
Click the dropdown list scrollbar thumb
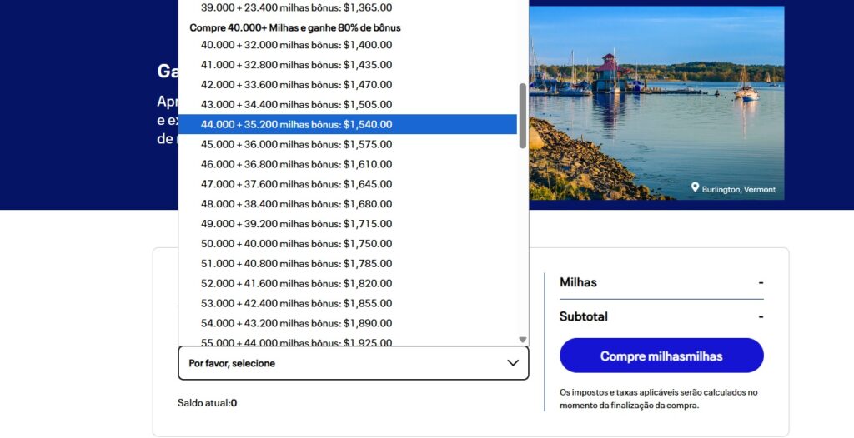pos(523,115)
